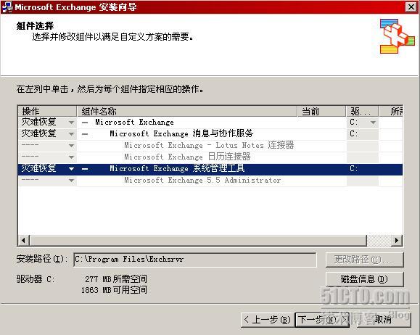
Task: Click the right arrow of horizontal scrollbar
Action: click(x=397, y=240)
